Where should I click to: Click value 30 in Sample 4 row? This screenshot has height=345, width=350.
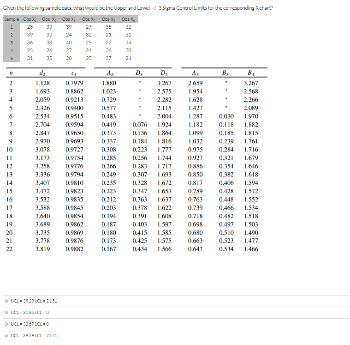(x=128, y=50)
